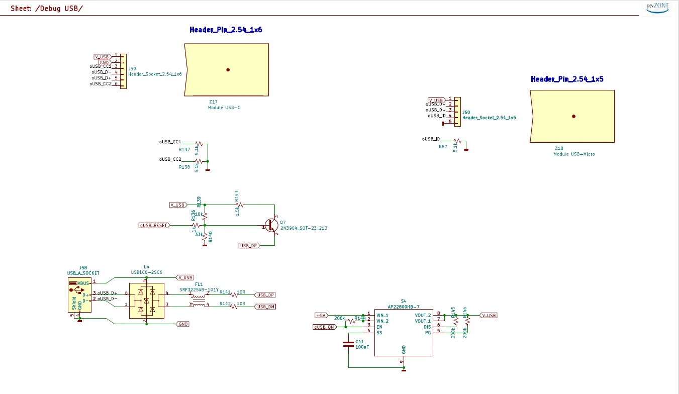Viewport: 679px width, 394px height.
Task: Select the oUSB_CC1 label beside R137
Action: pyautogui.click(x=170, y=142)
